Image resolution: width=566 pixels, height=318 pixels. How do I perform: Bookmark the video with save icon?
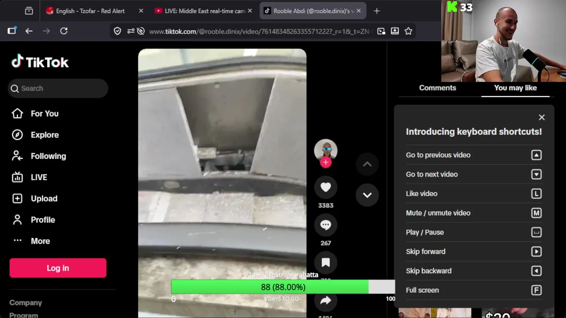[x=325, y=263]
